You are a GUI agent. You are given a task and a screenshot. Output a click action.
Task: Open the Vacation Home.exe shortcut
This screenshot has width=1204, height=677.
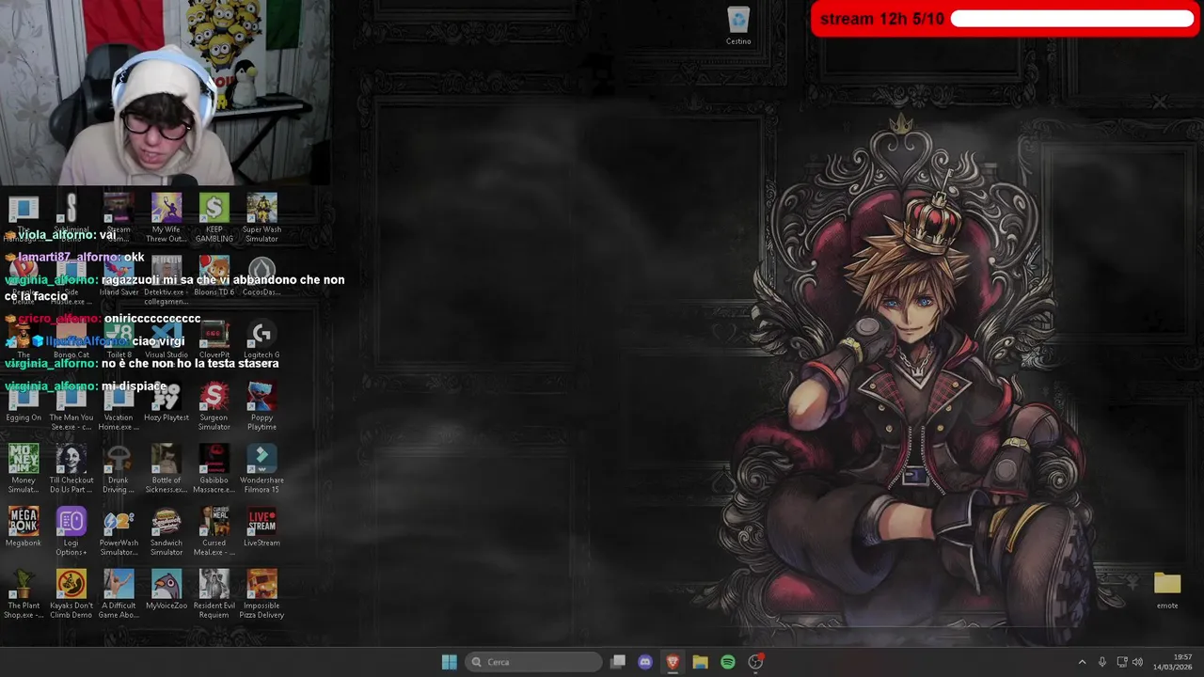(x=119, y=406)
